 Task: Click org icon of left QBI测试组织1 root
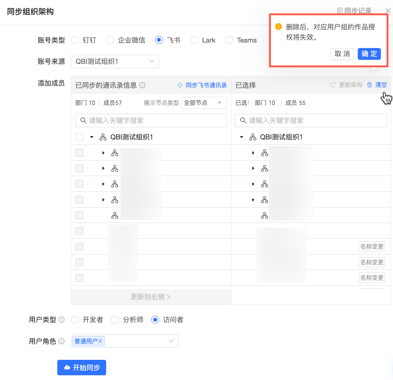(x=103, y=137)
